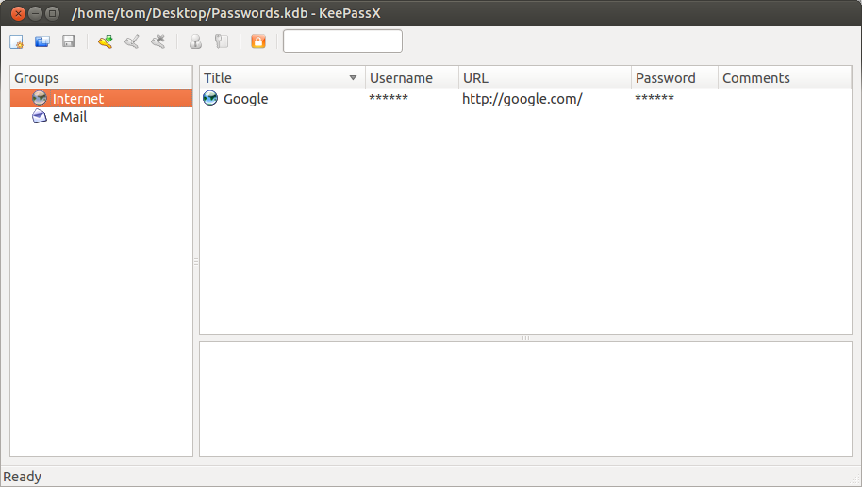Image resolution: width=862 pixels, height=487 pixels.
Task: Click the Groups panel header
Action: pyautogui.click(x=101, y=78)
